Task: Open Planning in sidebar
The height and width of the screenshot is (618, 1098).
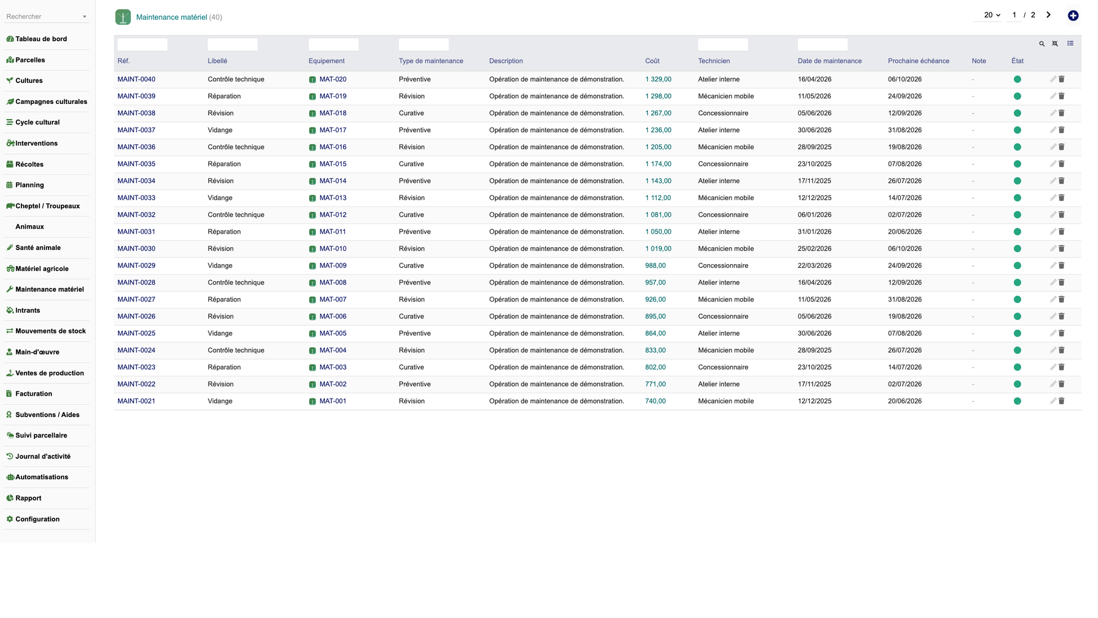Action: tap(29, 185)
